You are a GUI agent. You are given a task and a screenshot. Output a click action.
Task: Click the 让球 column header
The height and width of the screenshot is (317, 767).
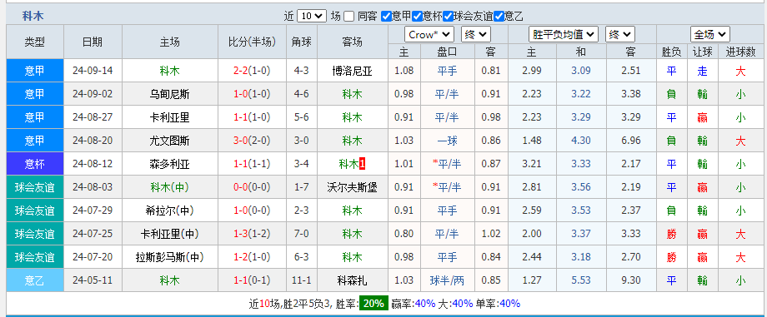[703, 52]
